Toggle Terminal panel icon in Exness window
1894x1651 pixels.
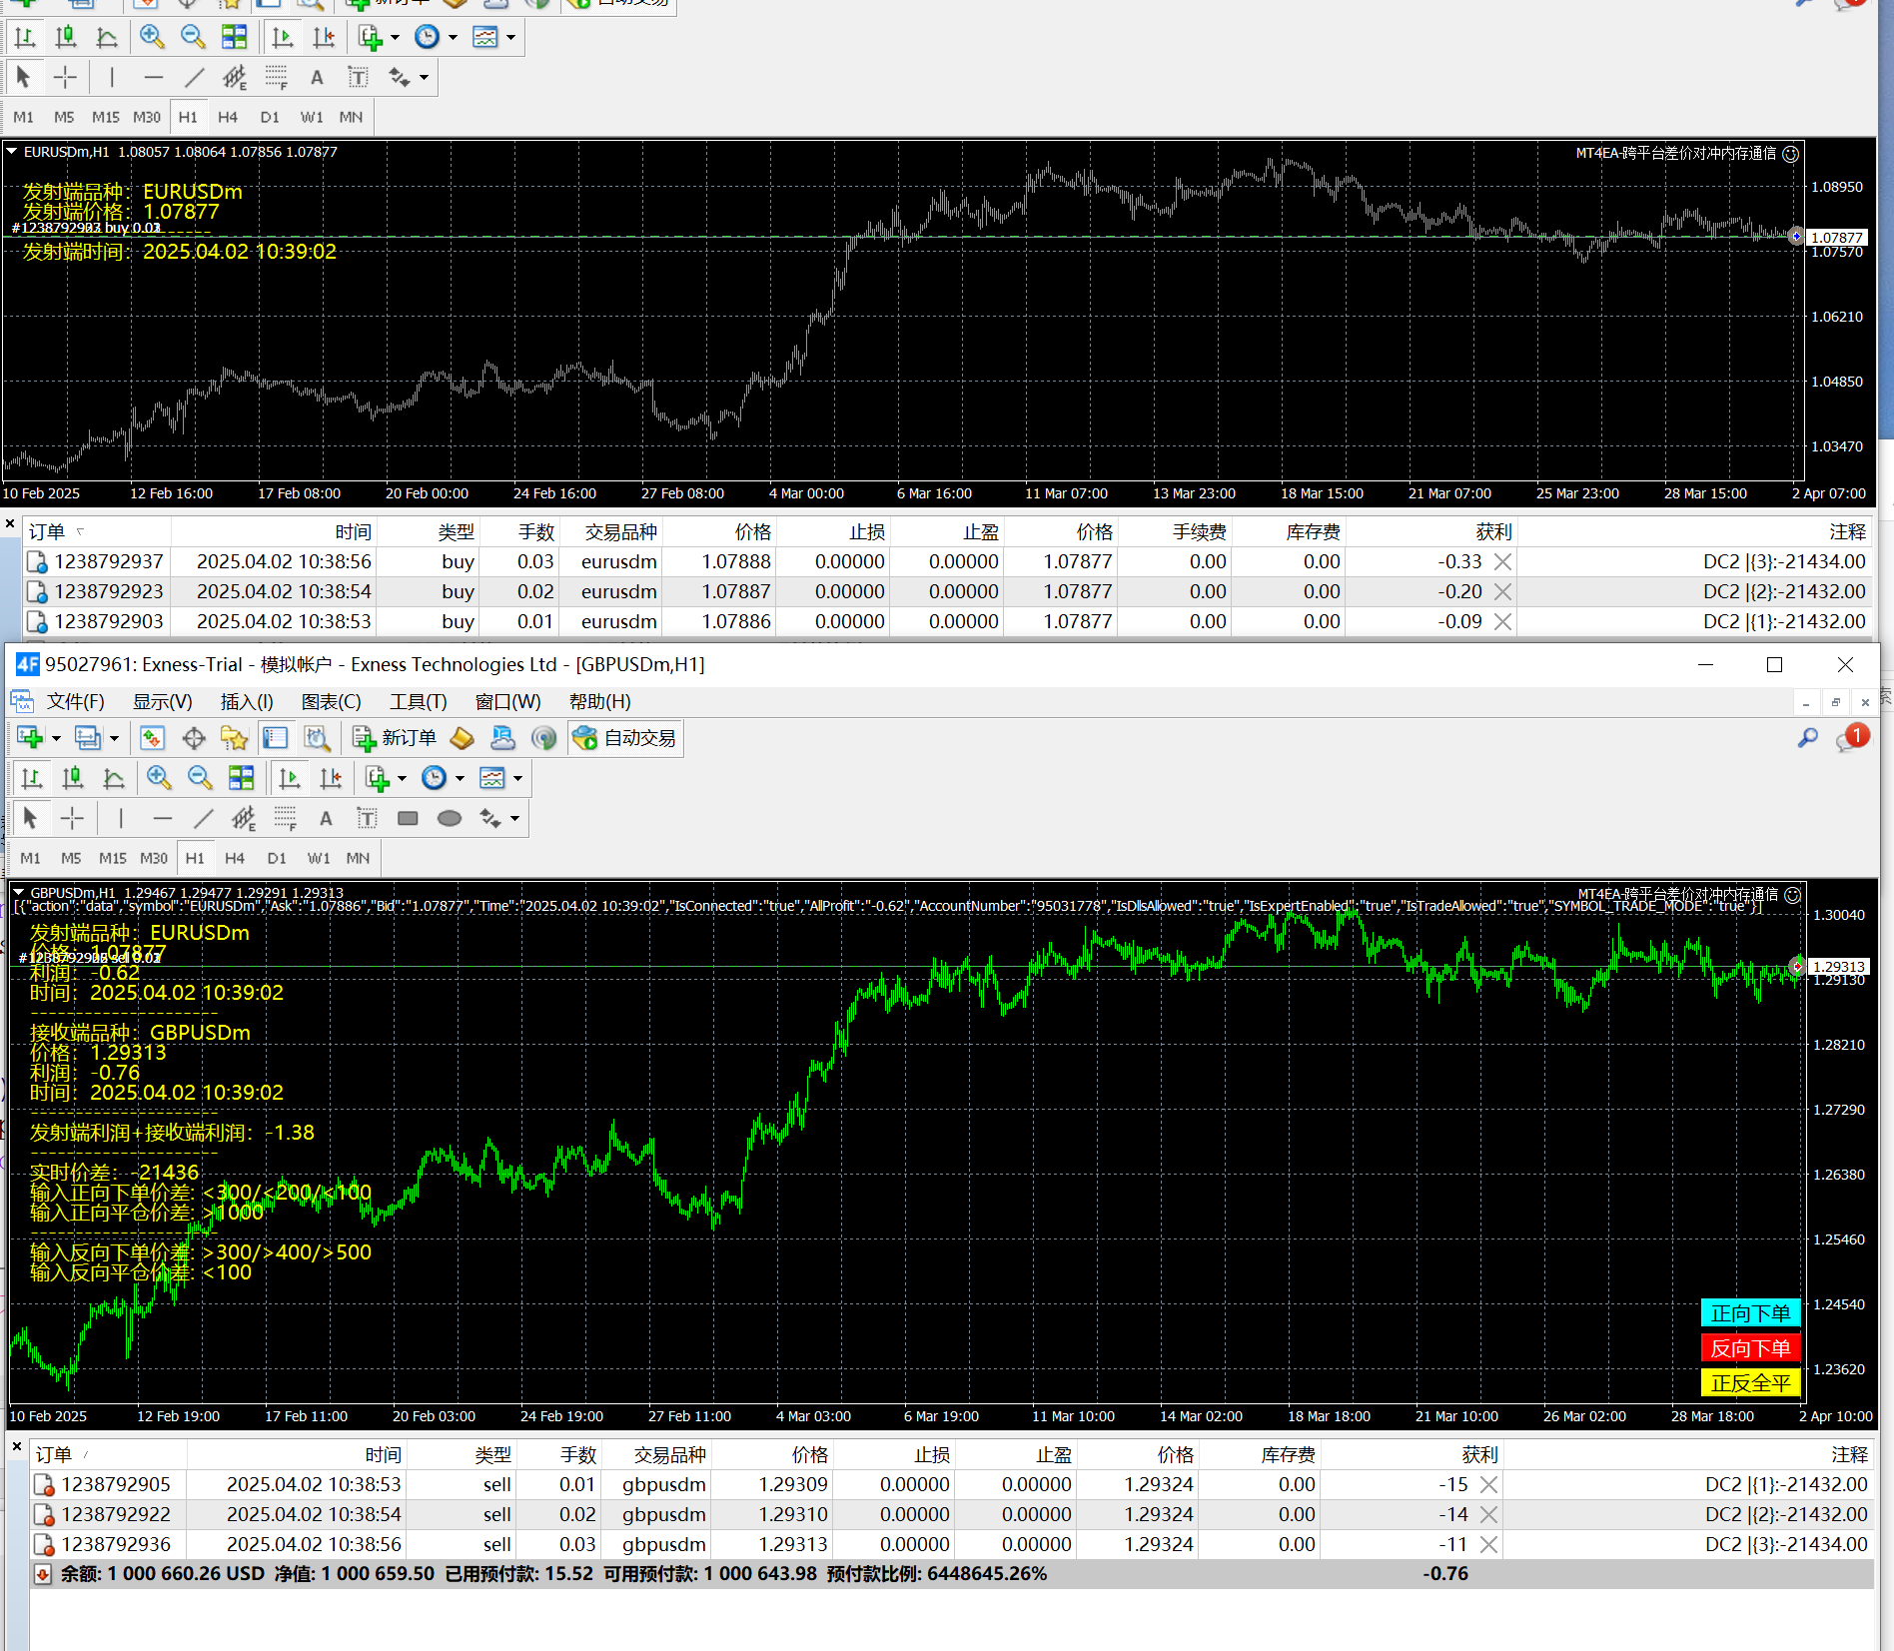275,738
